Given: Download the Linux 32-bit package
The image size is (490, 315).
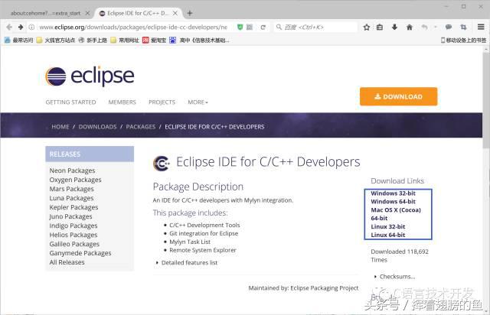Looking at the screenshot, I should pos(388,226).
